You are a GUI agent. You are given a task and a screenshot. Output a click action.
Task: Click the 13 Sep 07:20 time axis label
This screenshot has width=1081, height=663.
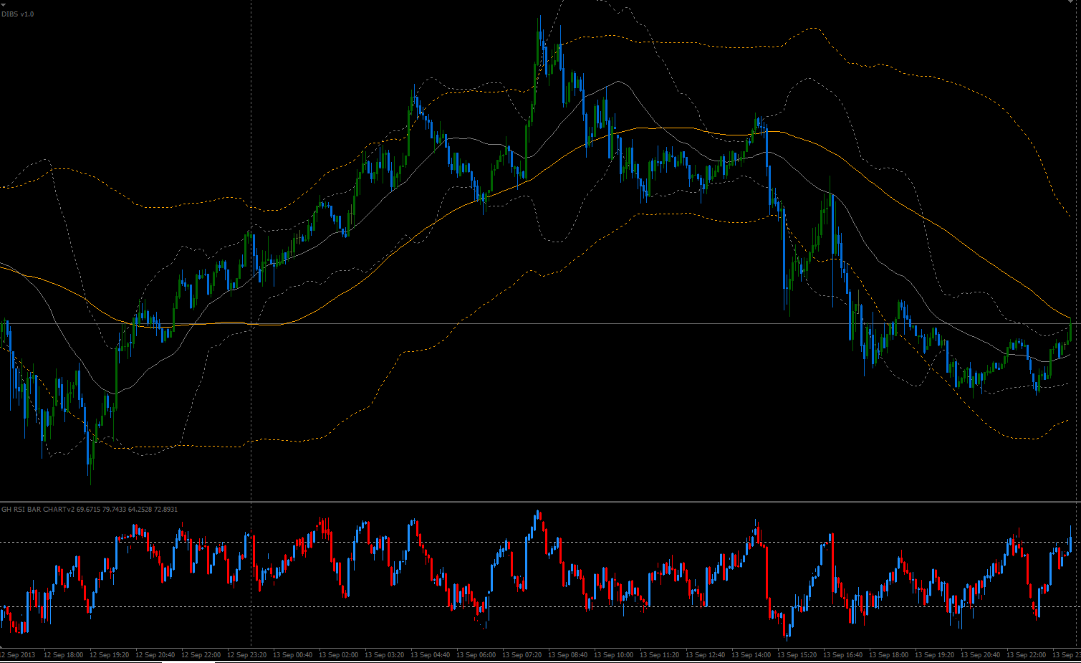tap(522, 655)
